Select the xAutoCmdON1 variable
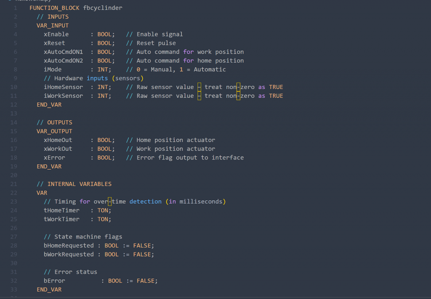Viewport: 431px width, 299px height. (63, 52)
